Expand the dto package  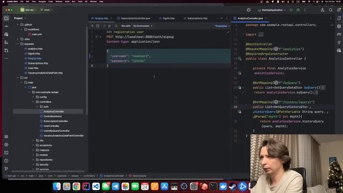[33, 140]
